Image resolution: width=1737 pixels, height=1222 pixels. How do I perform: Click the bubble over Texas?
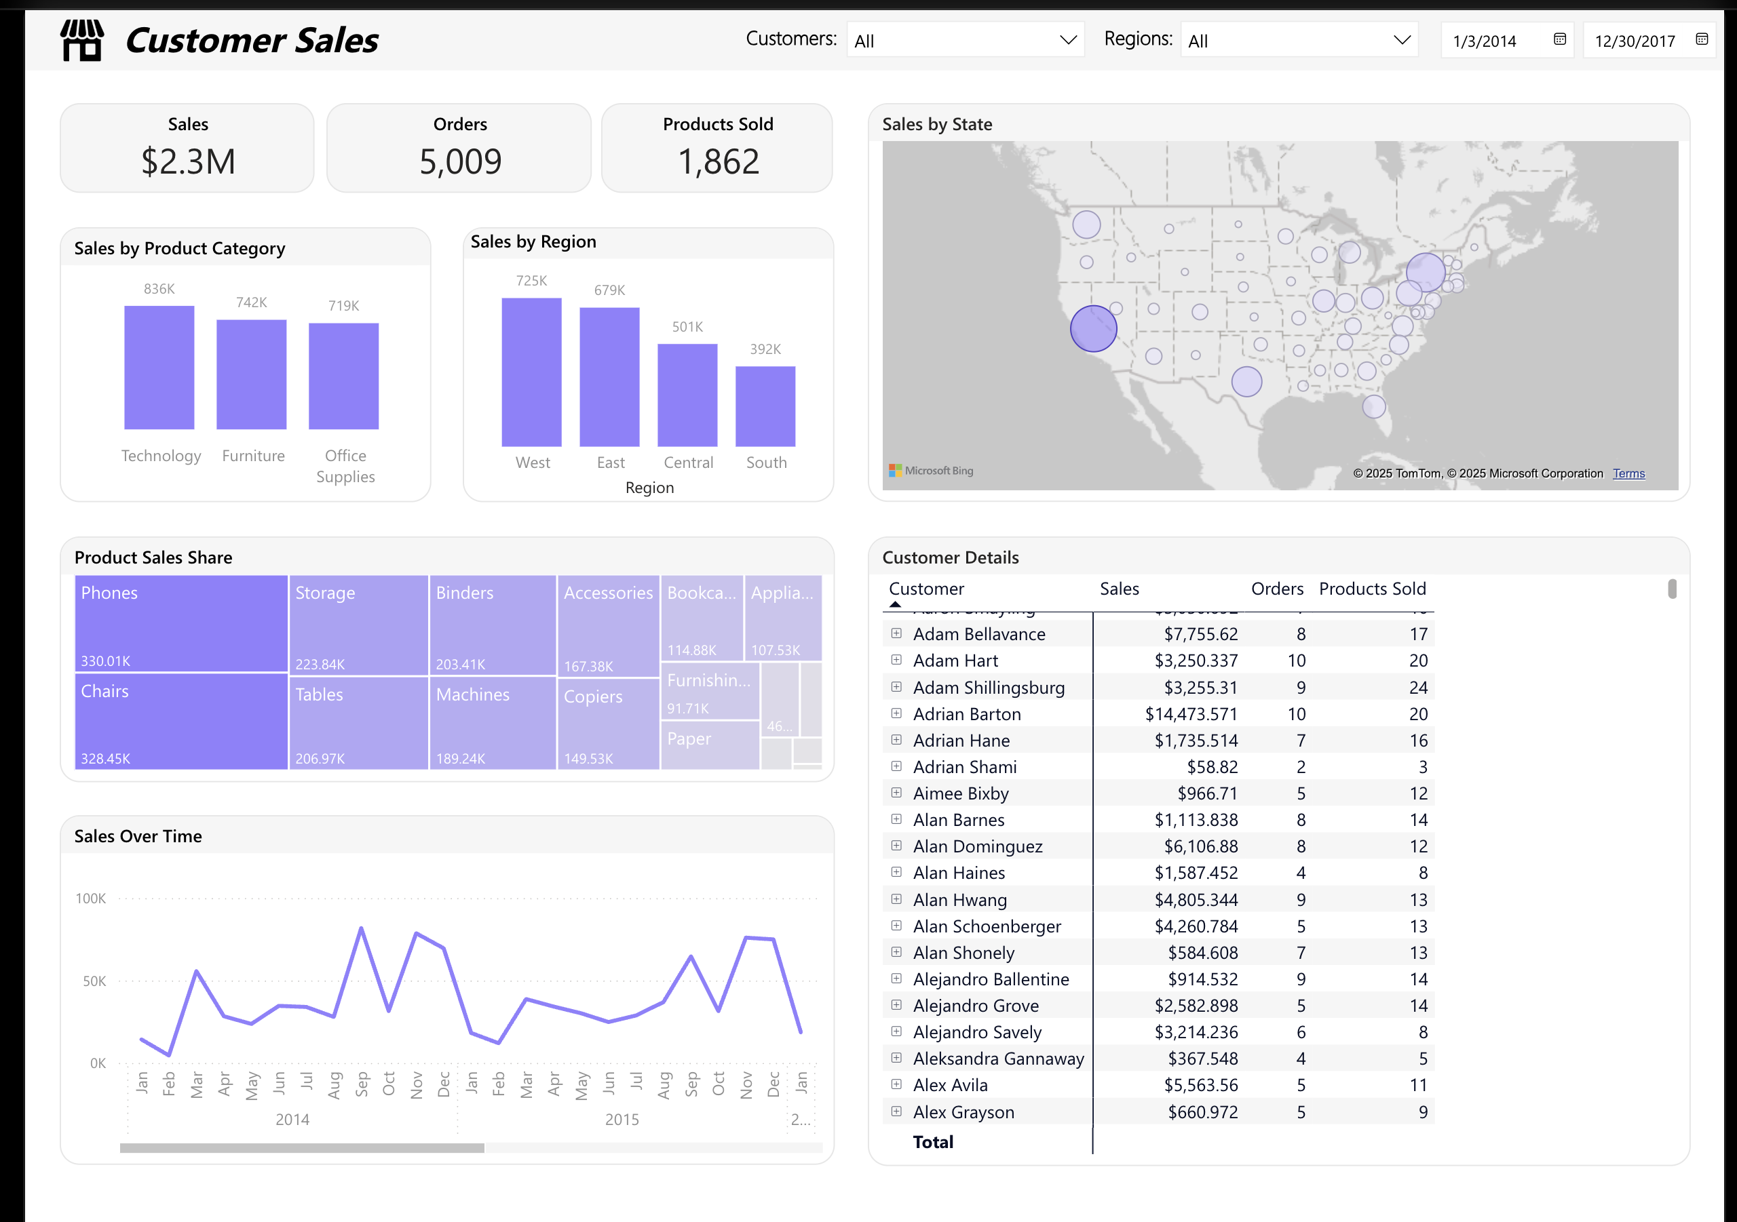[x=1246, y=382]
